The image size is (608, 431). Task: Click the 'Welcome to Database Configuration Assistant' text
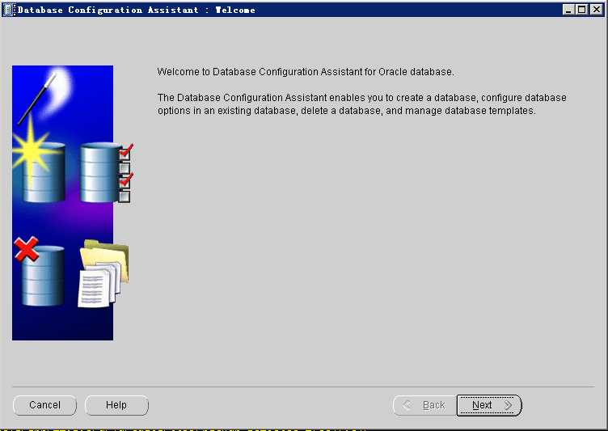pos(260,72)
